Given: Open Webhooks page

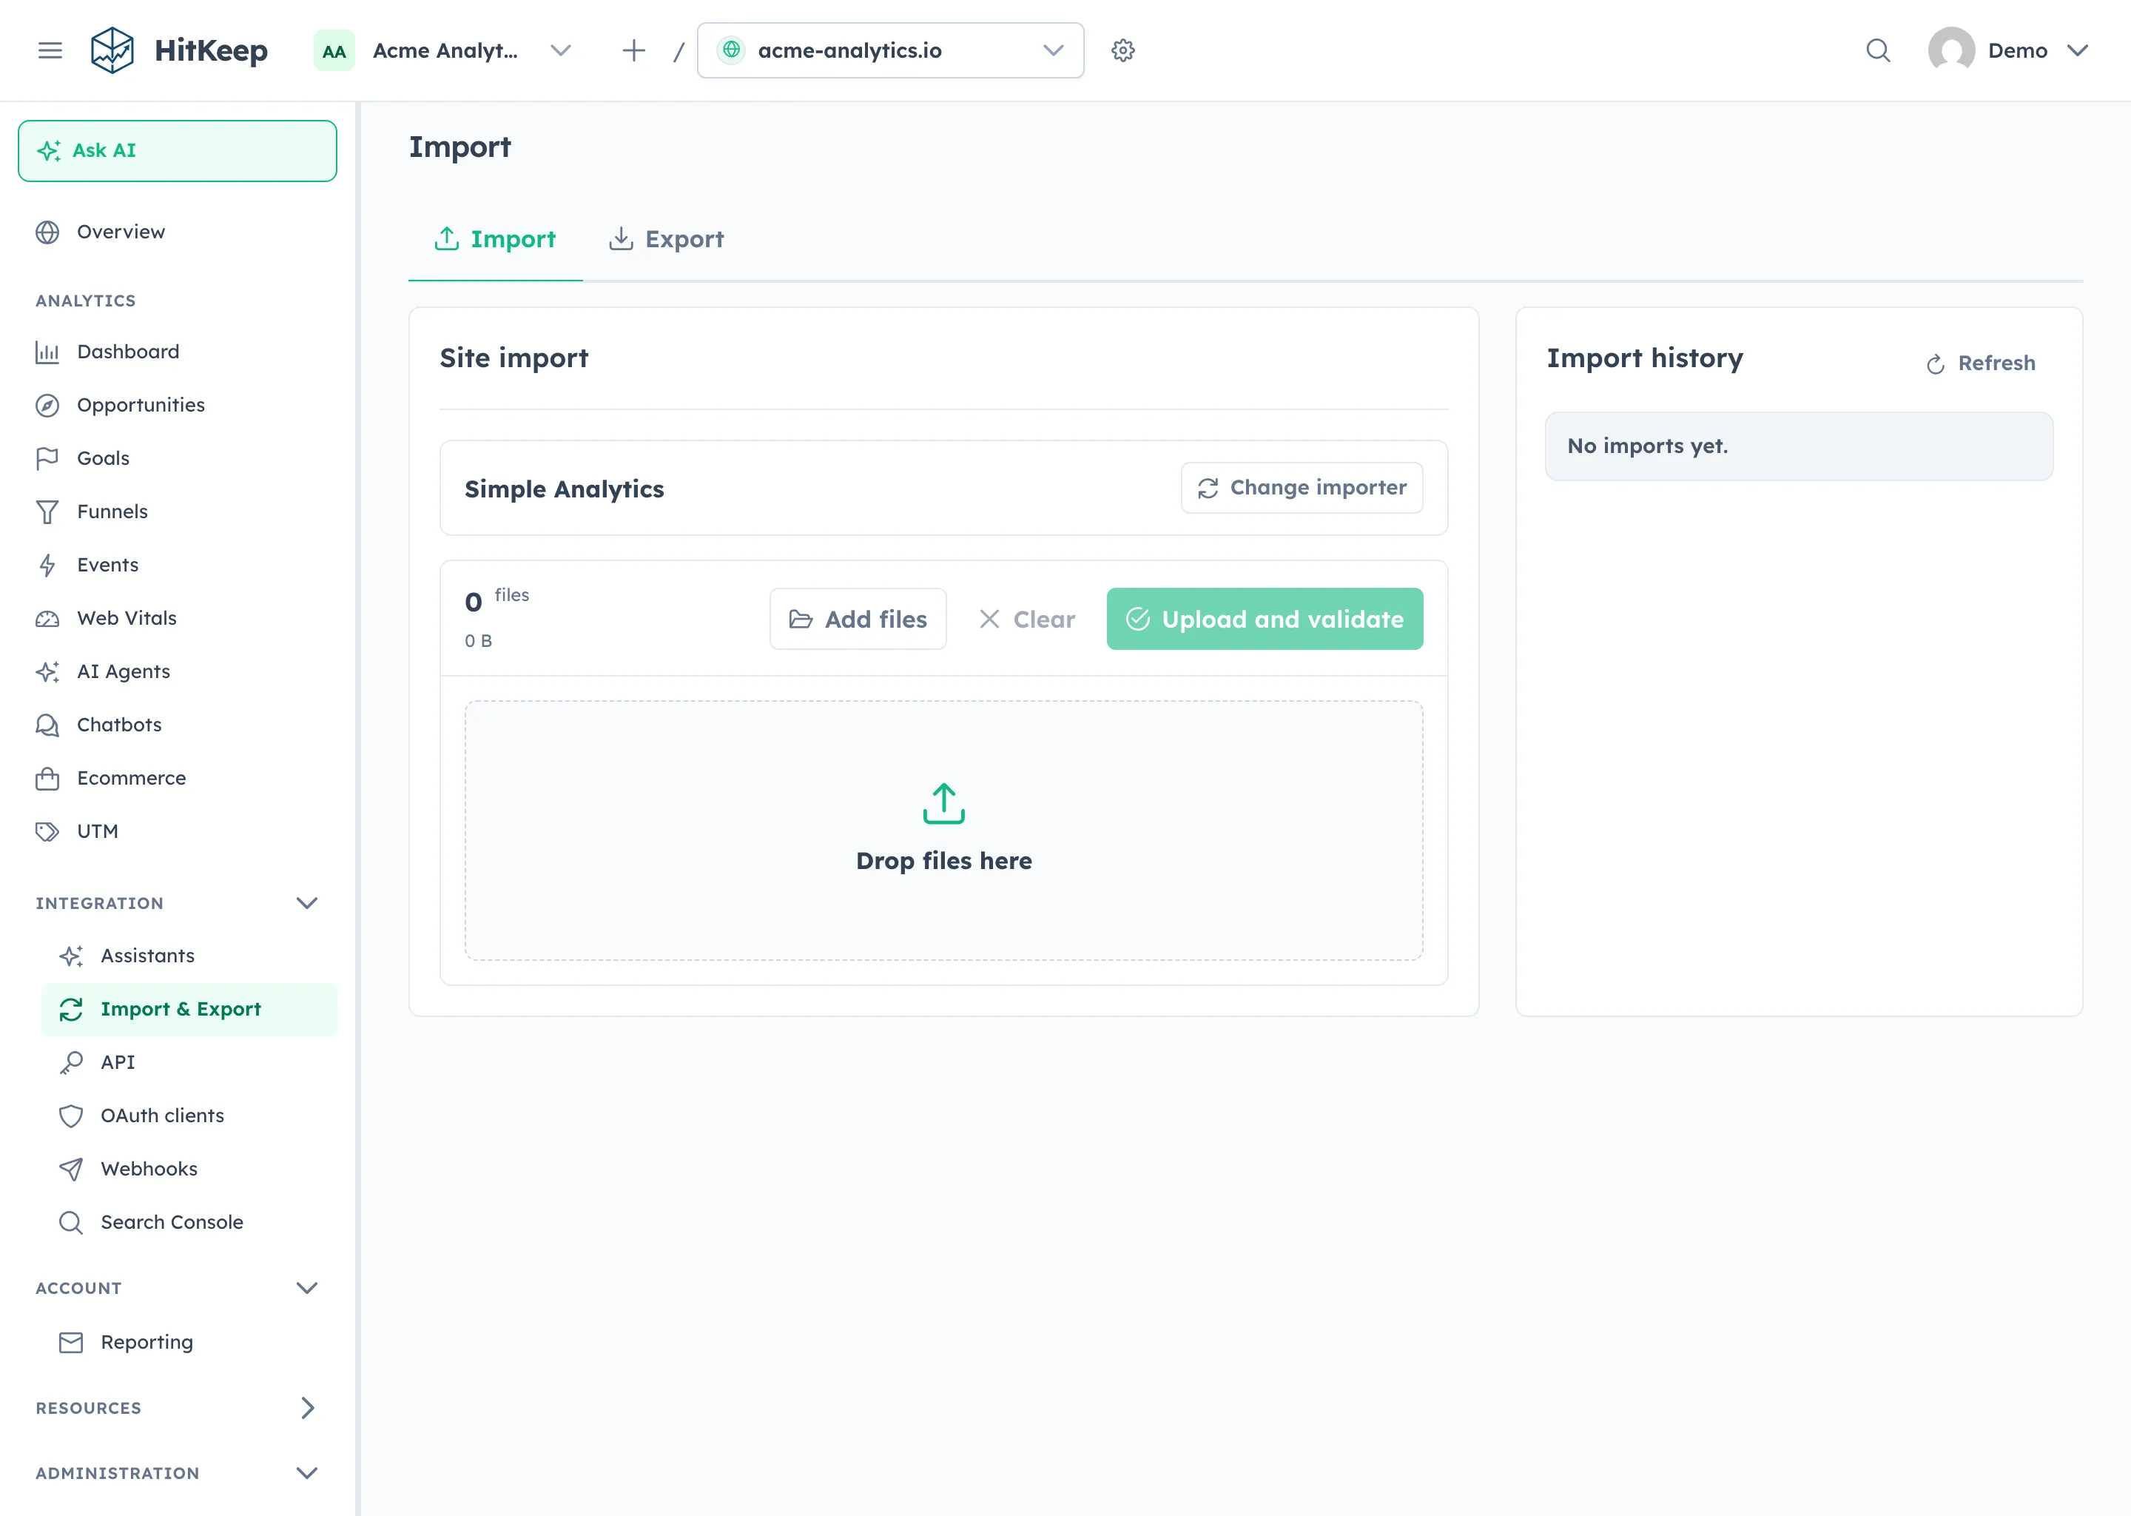Looking at the screenshot, I should point(189,1169).
